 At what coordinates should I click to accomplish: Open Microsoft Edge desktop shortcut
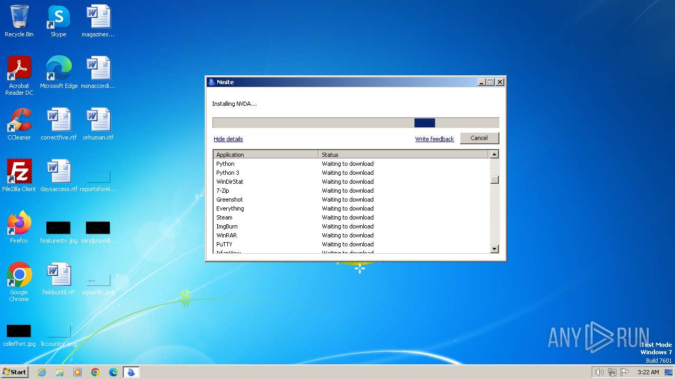59,73
